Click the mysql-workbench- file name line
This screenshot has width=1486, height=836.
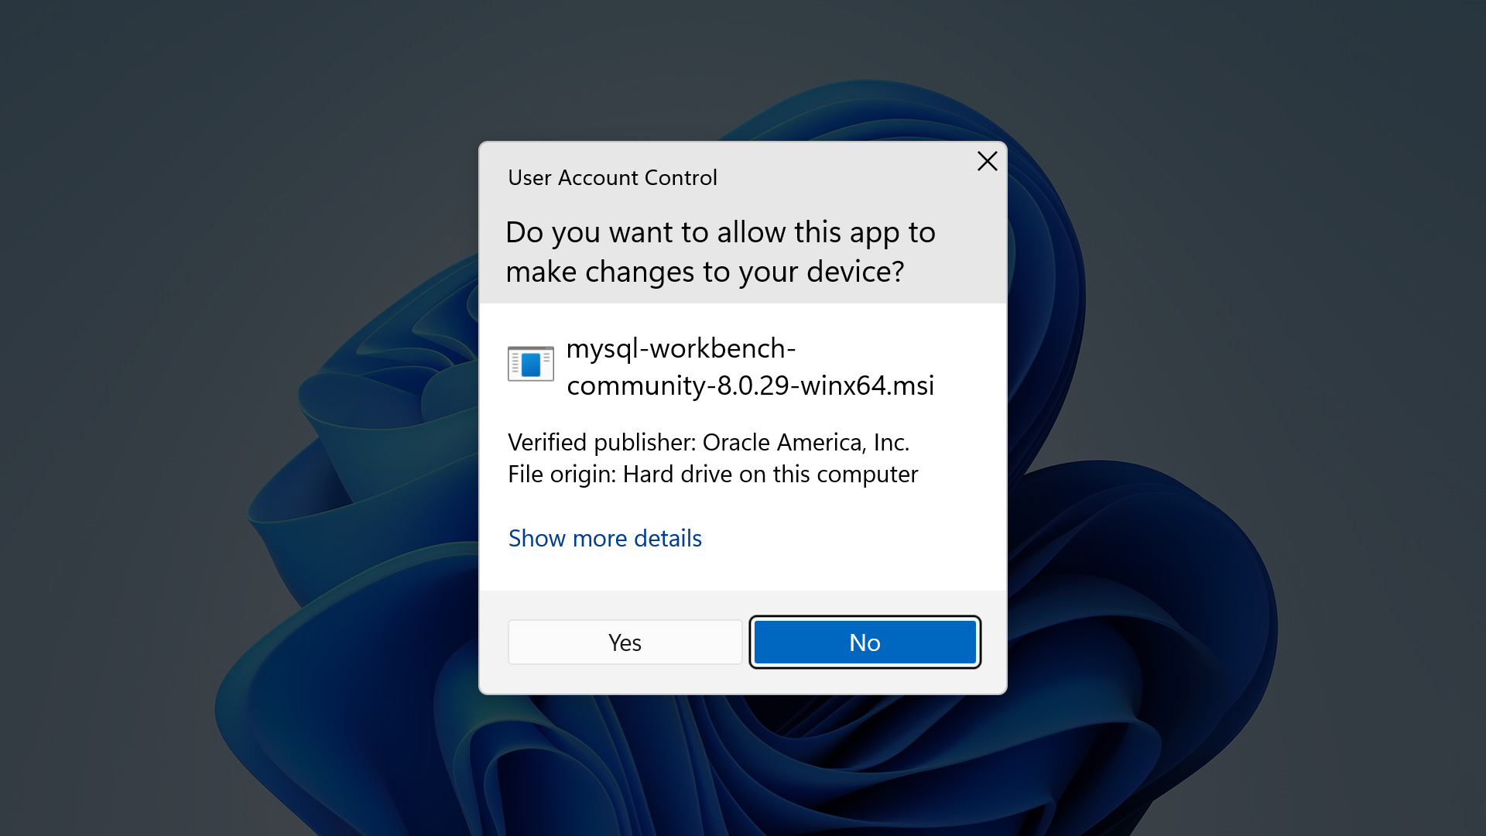tap(680, 348)
